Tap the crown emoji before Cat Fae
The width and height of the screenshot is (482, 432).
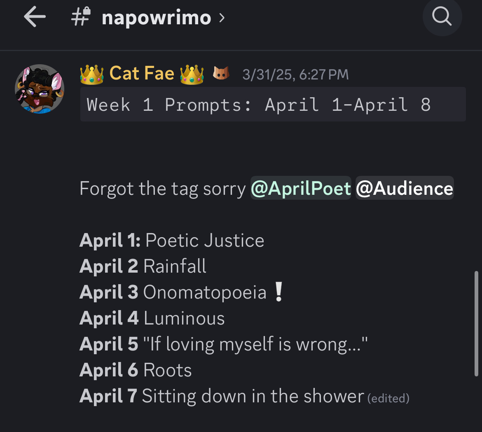(91, 75)
